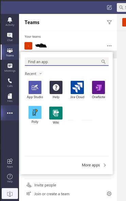Open manage teams settings gear
This screenshot has width=126, height=201.
[109, 194]
